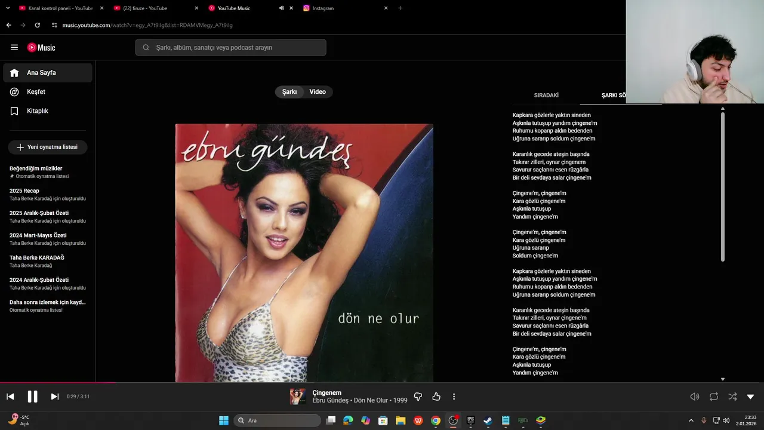Image resolution: width=764 pixels, height=430 pixels.
Task: Open more actions three-dot menu
Action: (x=454, y=397)
